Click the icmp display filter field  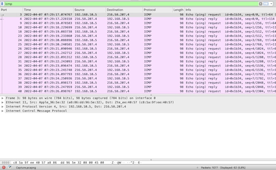click(x=131, y=4)
